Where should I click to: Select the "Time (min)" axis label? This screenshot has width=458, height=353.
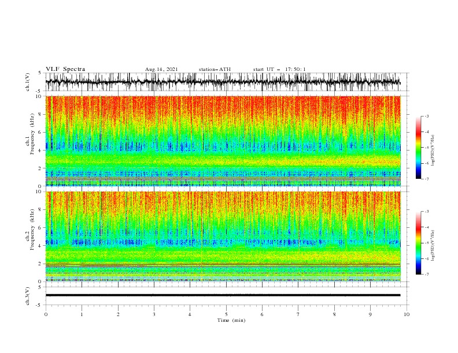pos(231,320)
